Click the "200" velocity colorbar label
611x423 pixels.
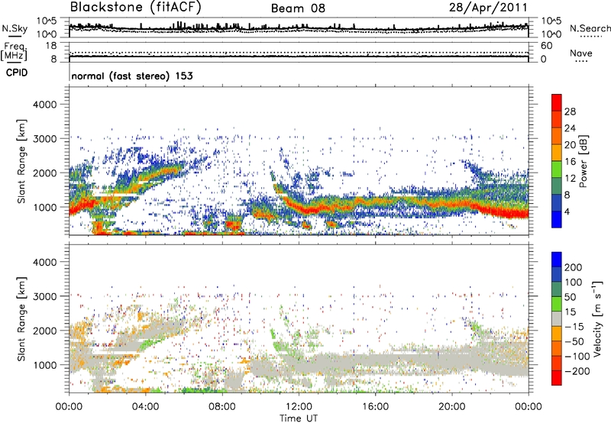coord(574,267)
